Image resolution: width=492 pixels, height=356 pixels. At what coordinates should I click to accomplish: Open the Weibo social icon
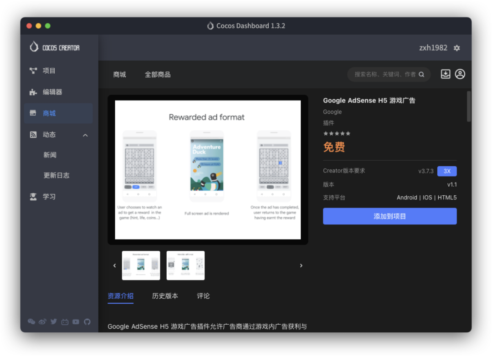coord(42,321)
